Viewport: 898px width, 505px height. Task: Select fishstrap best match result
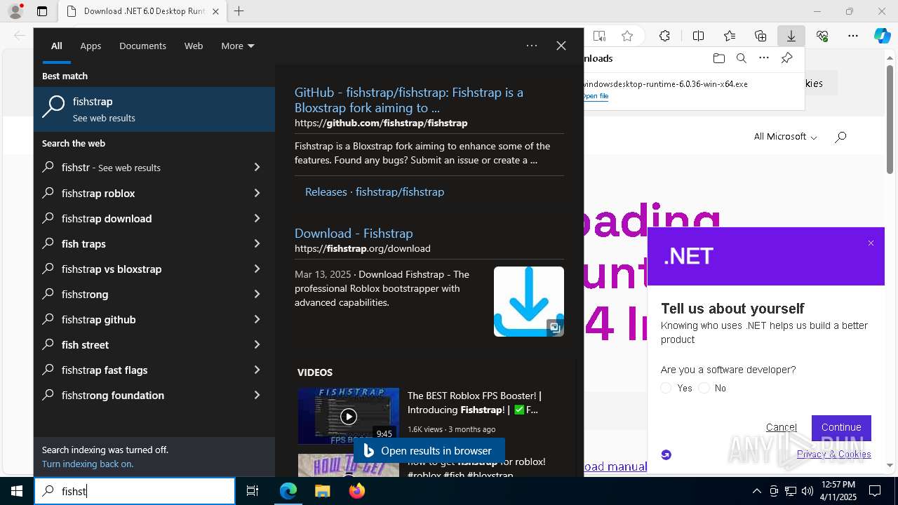(154, 109)
